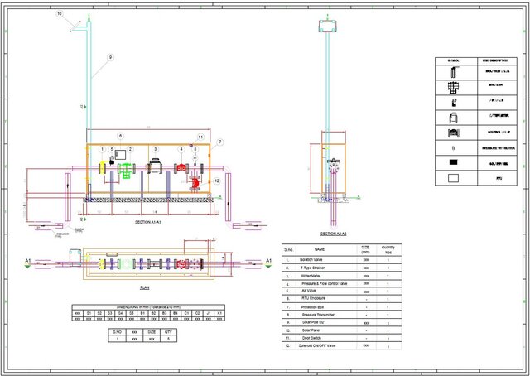Click balloon number 9 on the solar pole
This screenshot has height=376, width=530.
[108, 57]
